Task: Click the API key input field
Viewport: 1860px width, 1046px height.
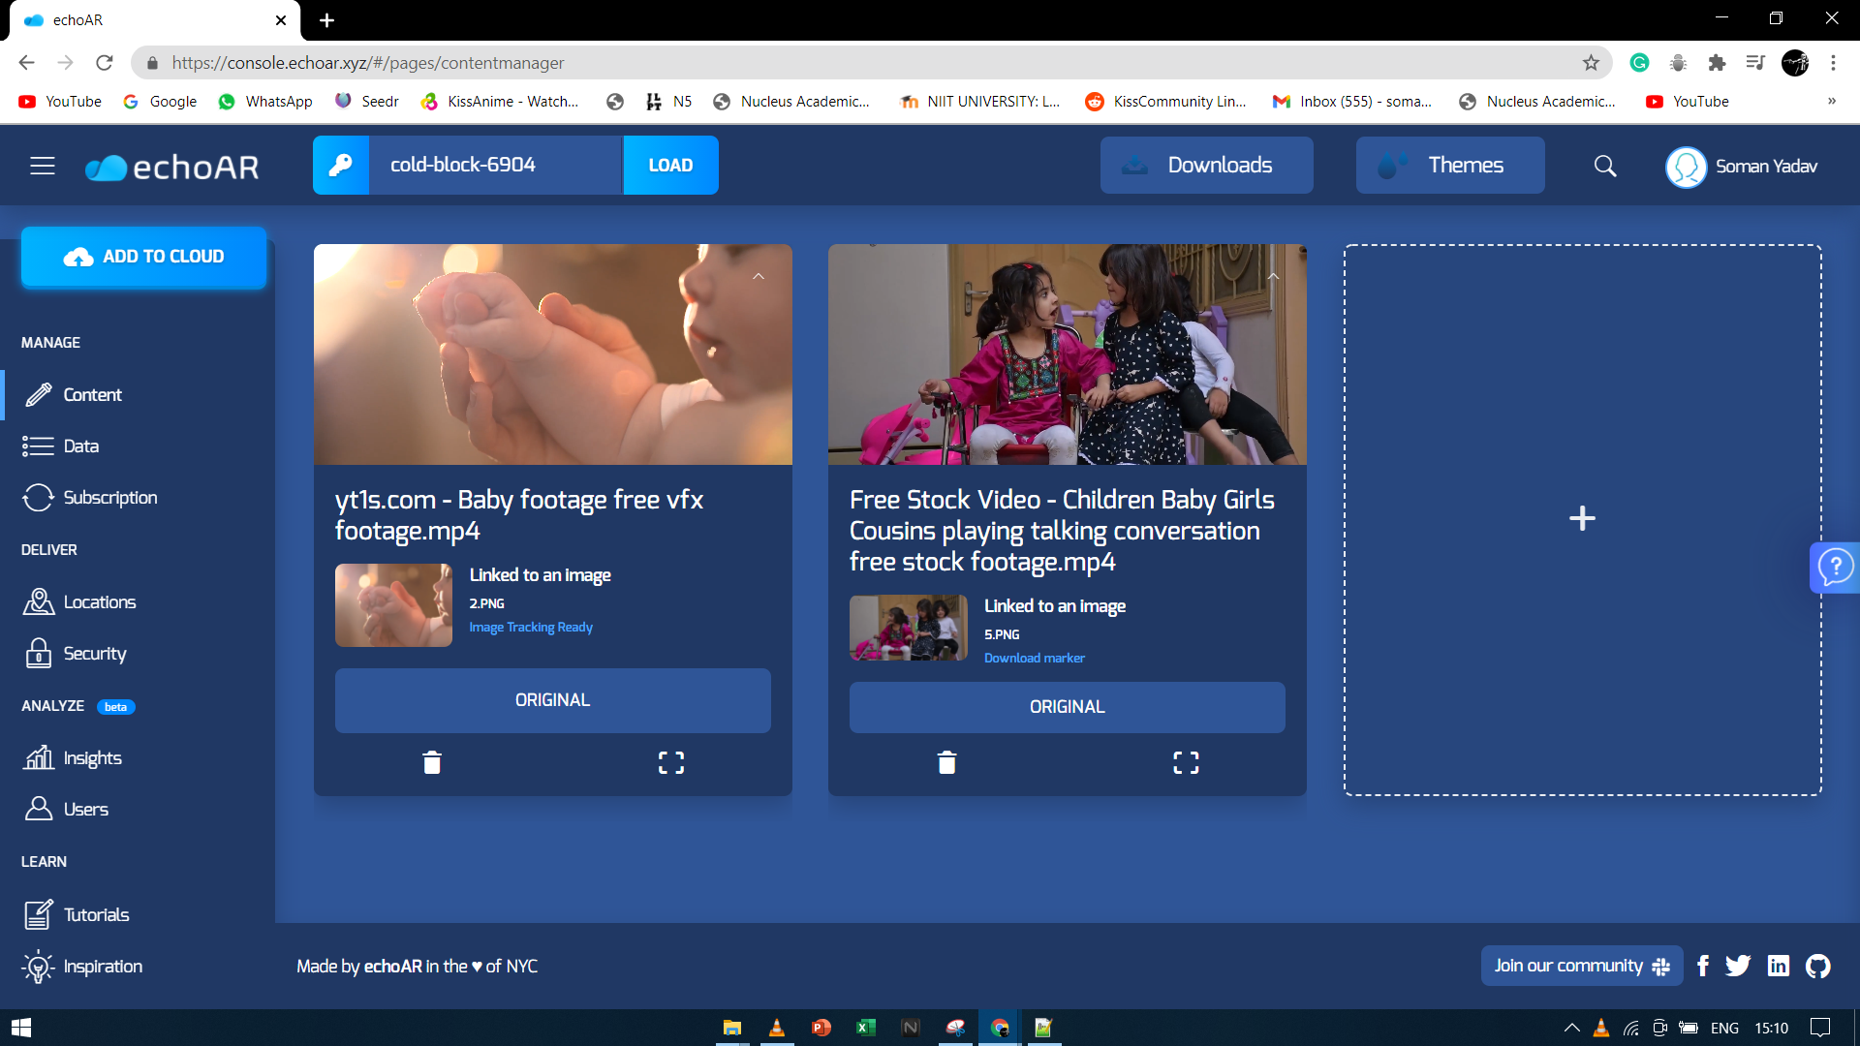Action: pos(496,164)
